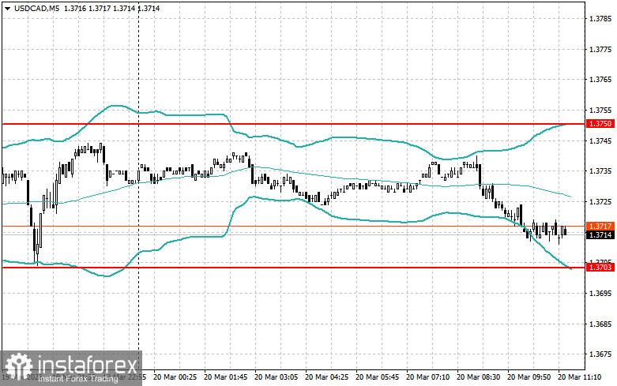This screenshot has height=386, width=617.
Task: Click the 1.3775 price axis value
Action: pos(600,49)
